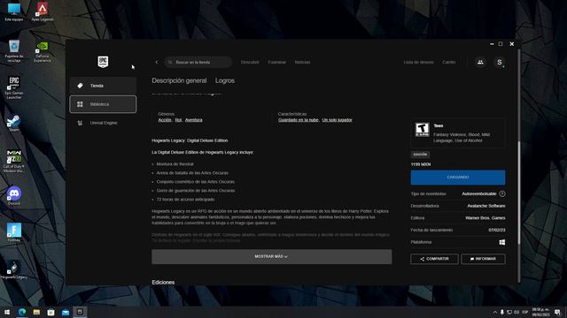The image size is (567, 318).
Task: Select the GeForce Experience desktop shortcut
Action: point(43,51)
